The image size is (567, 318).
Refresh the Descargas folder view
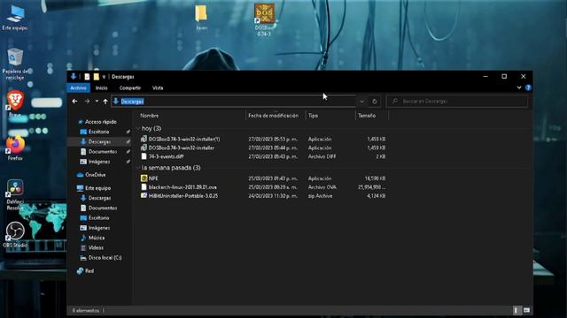click(x=375, y=102)
